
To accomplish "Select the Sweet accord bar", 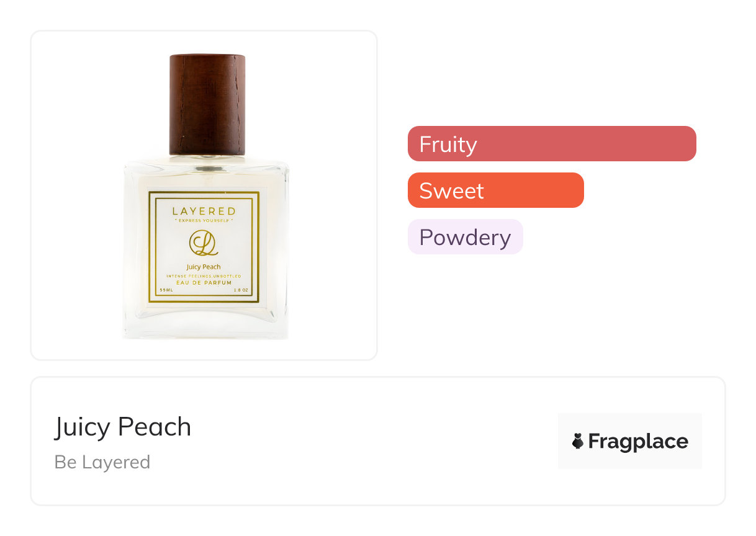I will pyautogui.click(x=495, y=190).
